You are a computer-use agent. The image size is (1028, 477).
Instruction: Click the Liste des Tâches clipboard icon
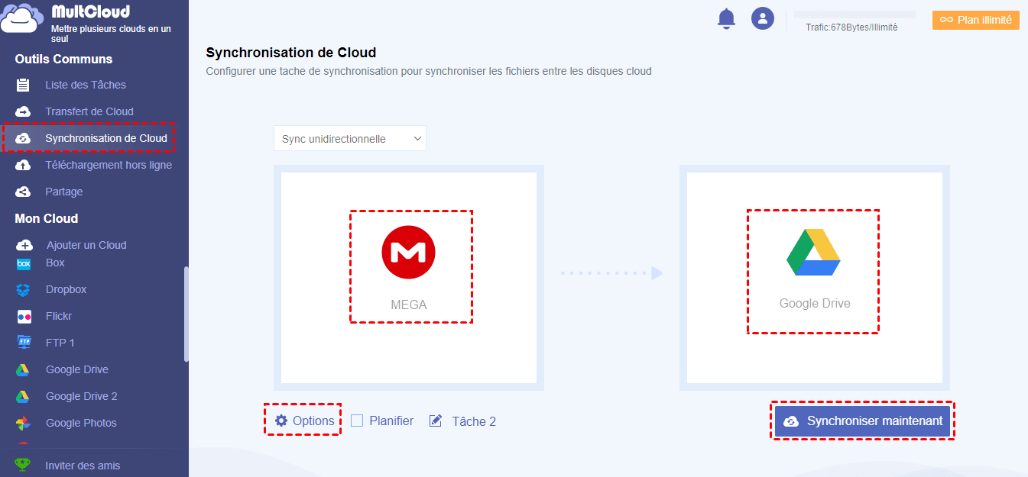pos(23,85)
